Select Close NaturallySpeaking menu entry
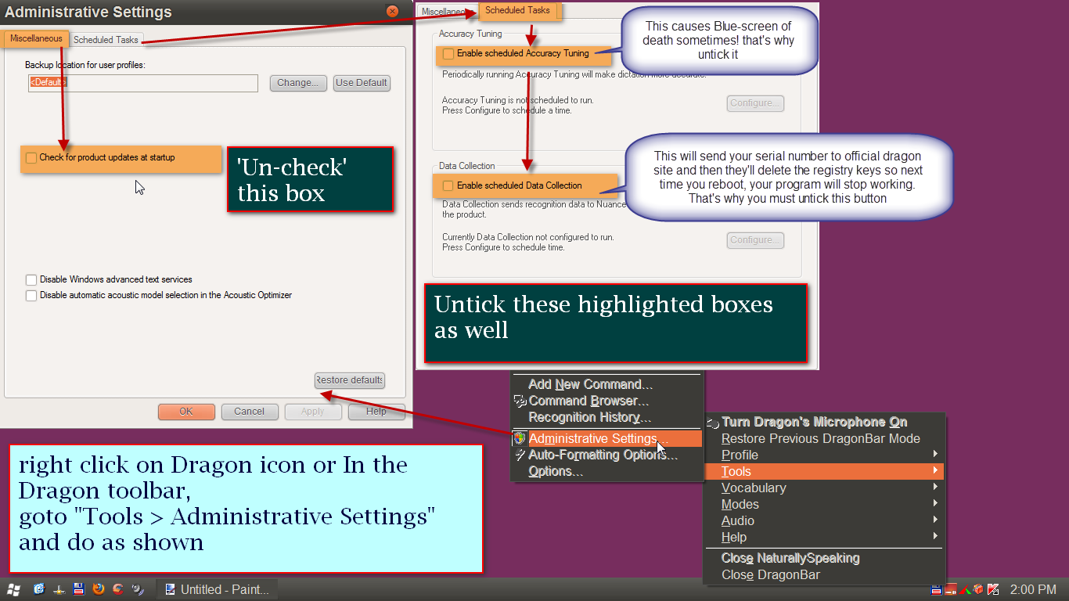 (790, 558)
